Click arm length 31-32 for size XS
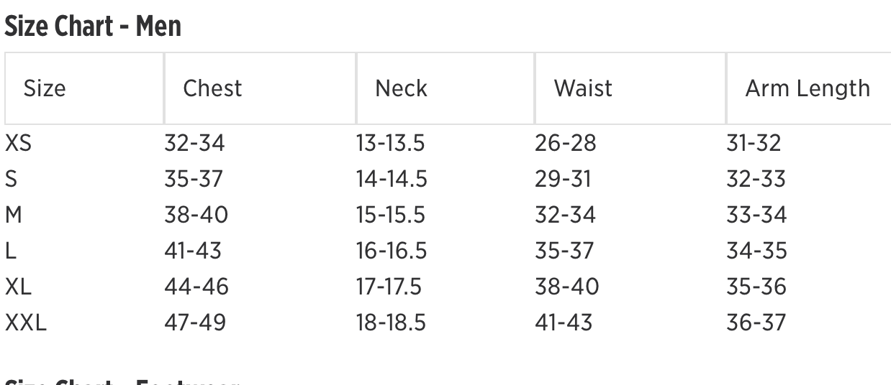 pos(753,143)
